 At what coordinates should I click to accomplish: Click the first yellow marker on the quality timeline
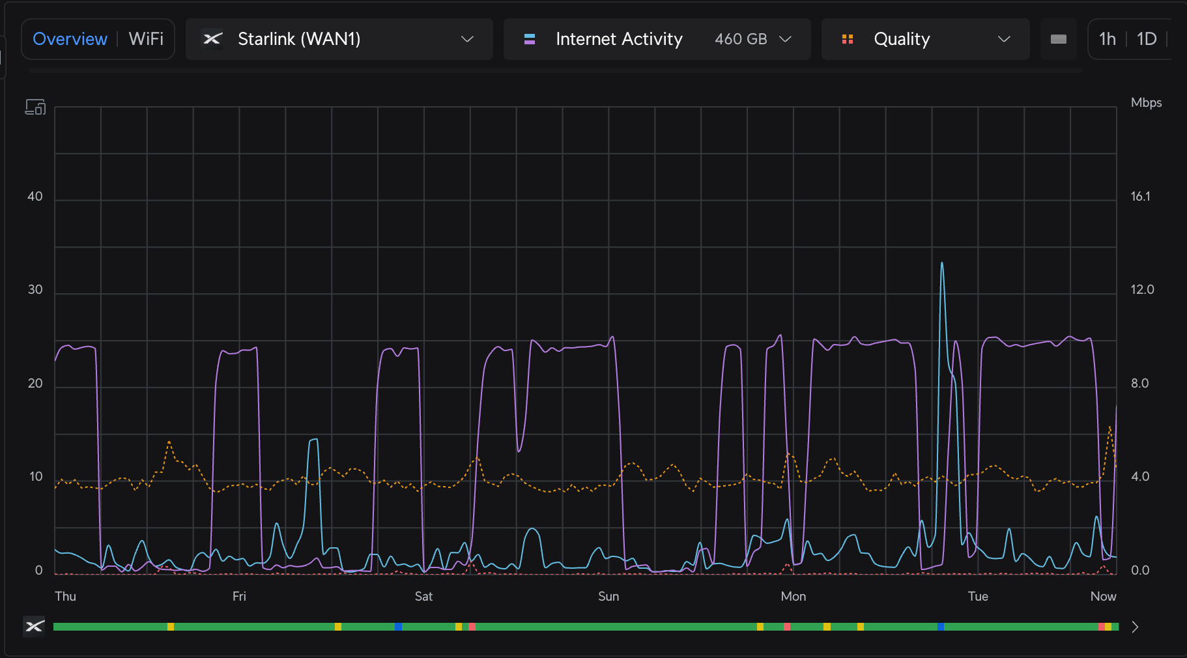pyautogui.click(x=171, y=627)
